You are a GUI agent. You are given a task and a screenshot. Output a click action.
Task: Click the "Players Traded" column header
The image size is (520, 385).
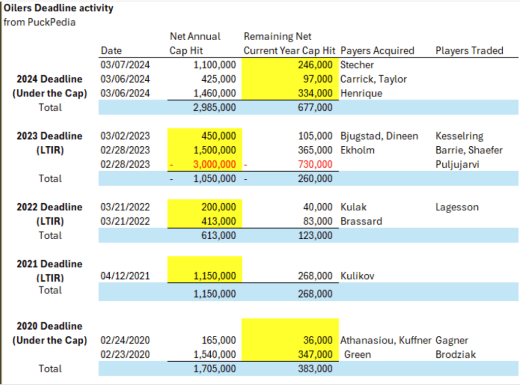(469, 50)
